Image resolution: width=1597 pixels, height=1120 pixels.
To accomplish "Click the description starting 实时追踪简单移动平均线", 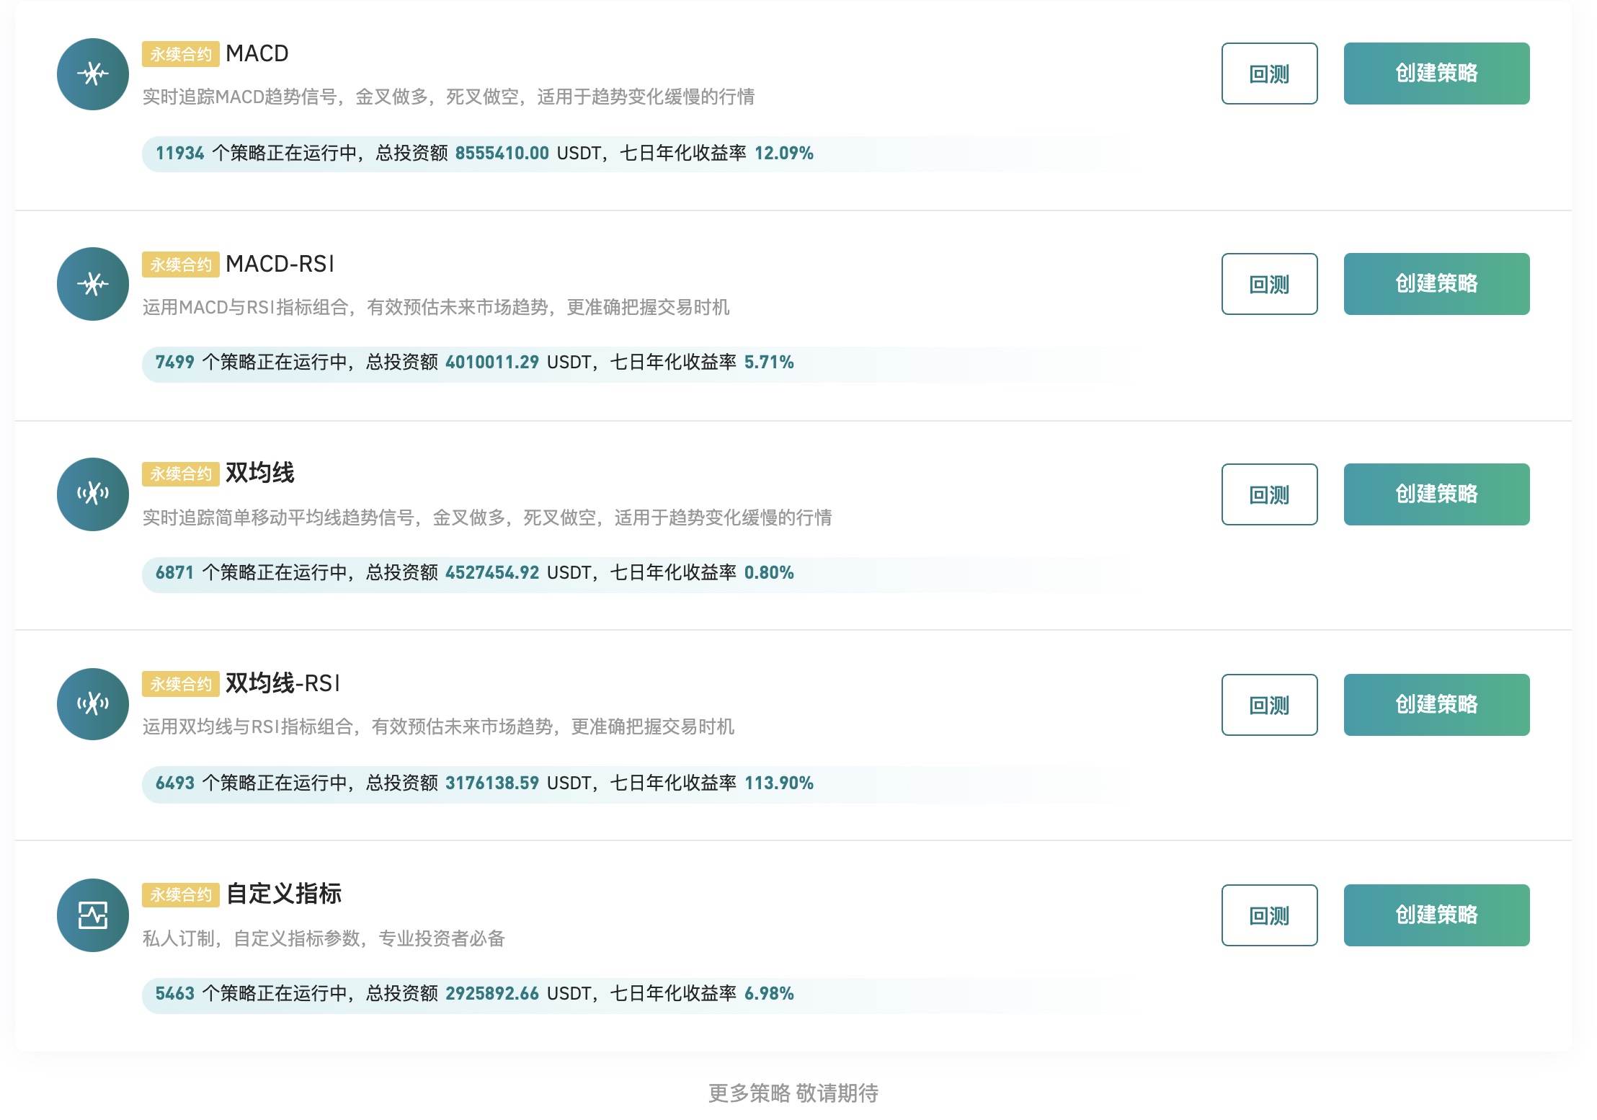I will pyautogui.click(x=487, y=517).
